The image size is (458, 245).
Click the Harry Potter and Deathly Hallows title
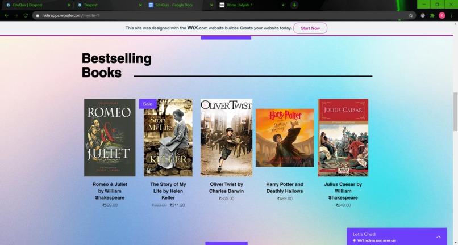click(285, 188)
